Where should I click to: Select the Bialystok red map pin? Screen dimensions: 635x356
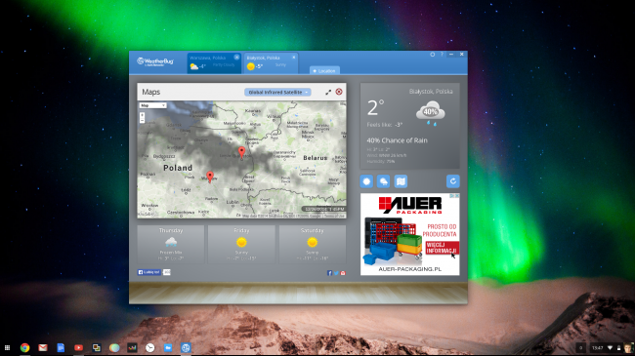point(241,152)
